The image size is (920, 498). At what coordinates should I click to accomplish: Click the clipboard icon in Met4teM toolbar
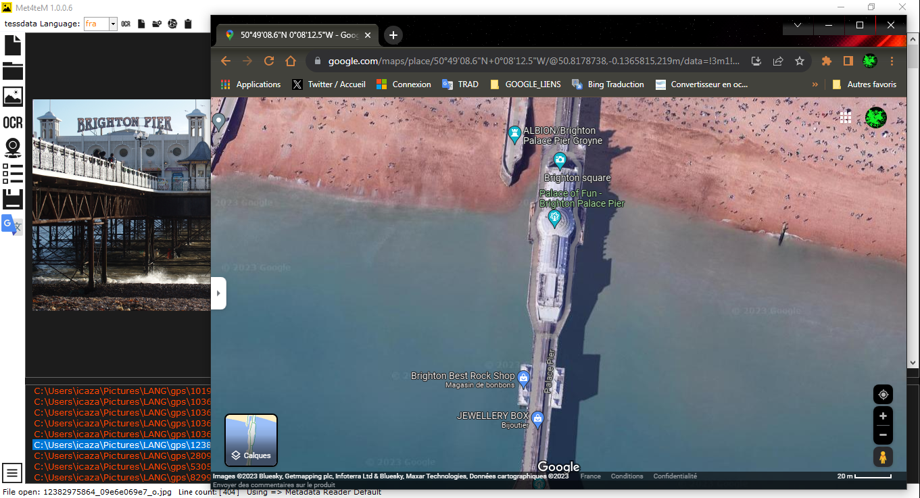pyautogui.click(x=188, y=24)
